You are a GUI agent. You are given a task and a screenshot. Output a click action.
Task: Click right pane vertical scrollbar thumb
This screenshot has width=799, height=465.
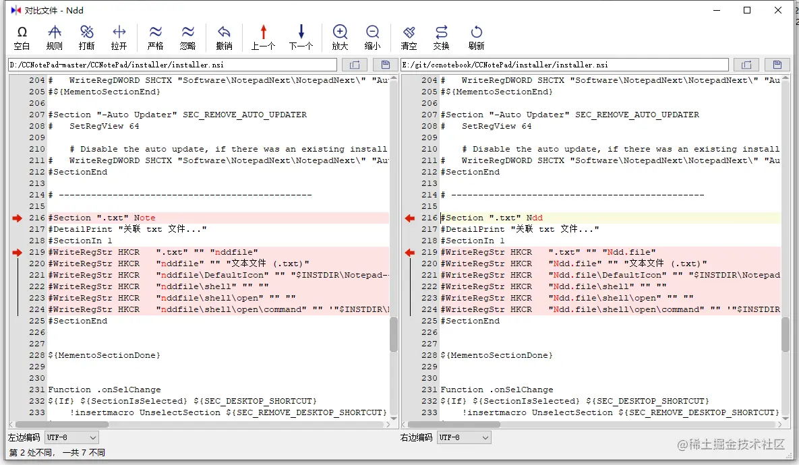(786, 334)
